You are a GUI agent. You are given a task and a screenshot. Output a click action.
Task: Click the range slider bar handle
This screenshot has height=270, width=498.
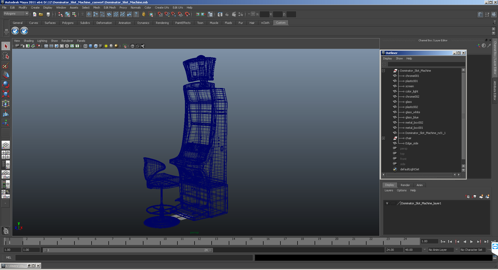tap(128, 250)
